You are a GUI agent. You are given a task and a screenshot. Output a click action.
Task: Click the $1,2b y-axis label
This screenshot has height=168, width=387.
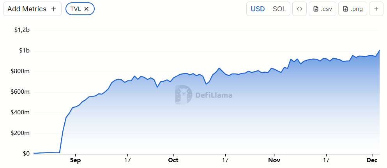[x=22, y=30]
